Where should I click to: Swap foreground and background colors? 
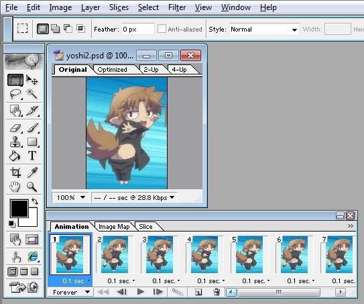(x=35, y=201)
